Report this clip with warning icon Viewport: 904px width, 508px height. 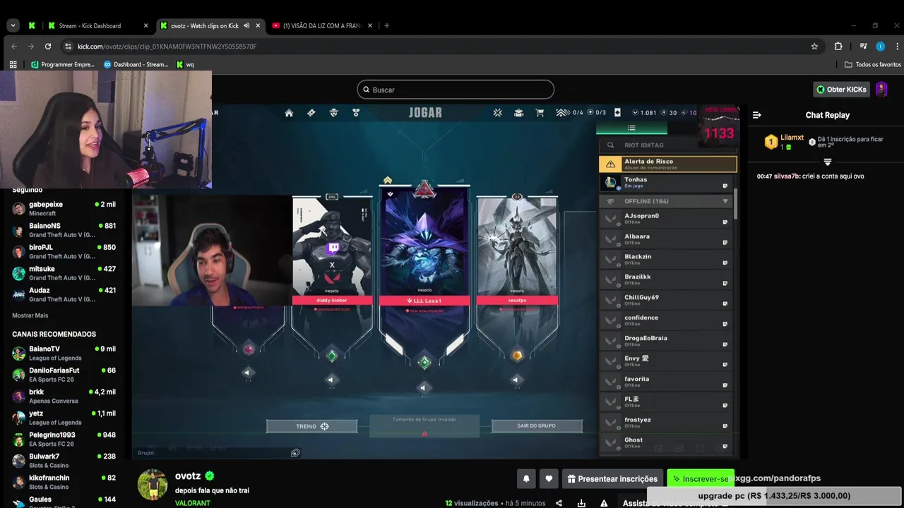[604, 503]
